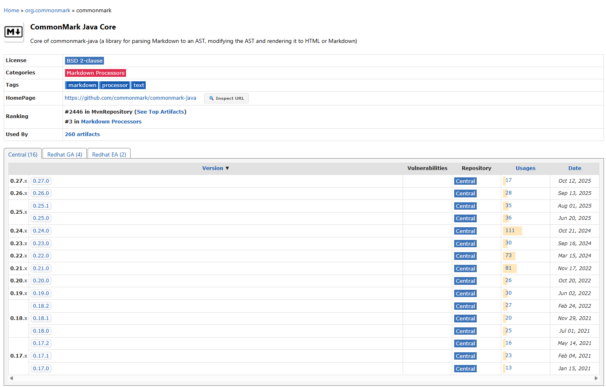Screen dimensions: 606x387
Task: Click the 0.25.x version group label
Action: click(x=19, y=212)
